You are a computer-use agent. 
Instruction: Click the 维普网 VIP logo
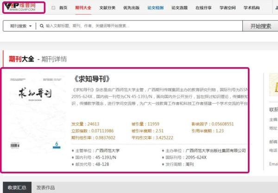[x=20, y=7]
